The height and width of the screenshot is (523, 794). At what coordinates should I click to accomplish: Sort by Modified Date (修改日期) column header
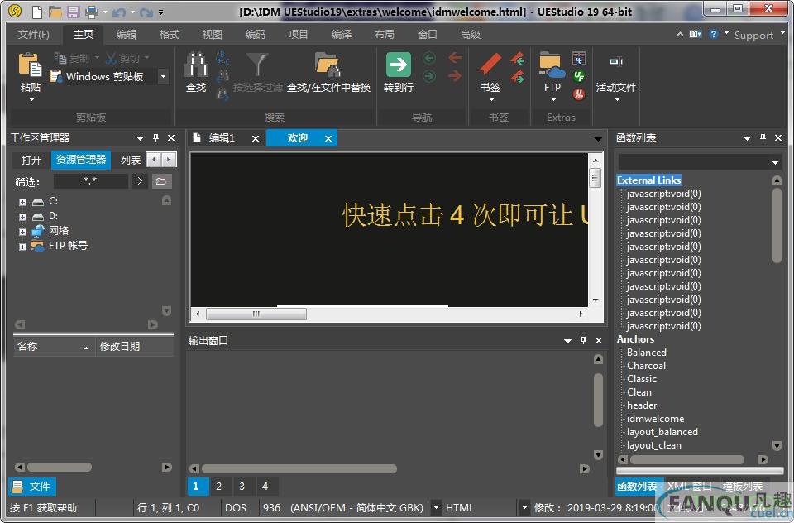click(x=134, y=346)
